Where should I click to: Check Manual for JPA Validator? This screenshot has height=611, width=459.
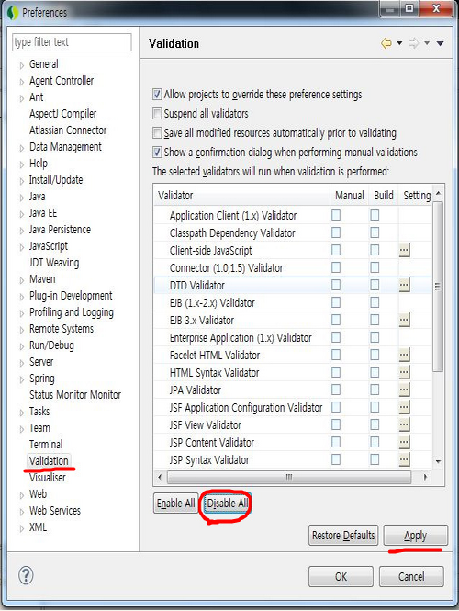point(336,390)
